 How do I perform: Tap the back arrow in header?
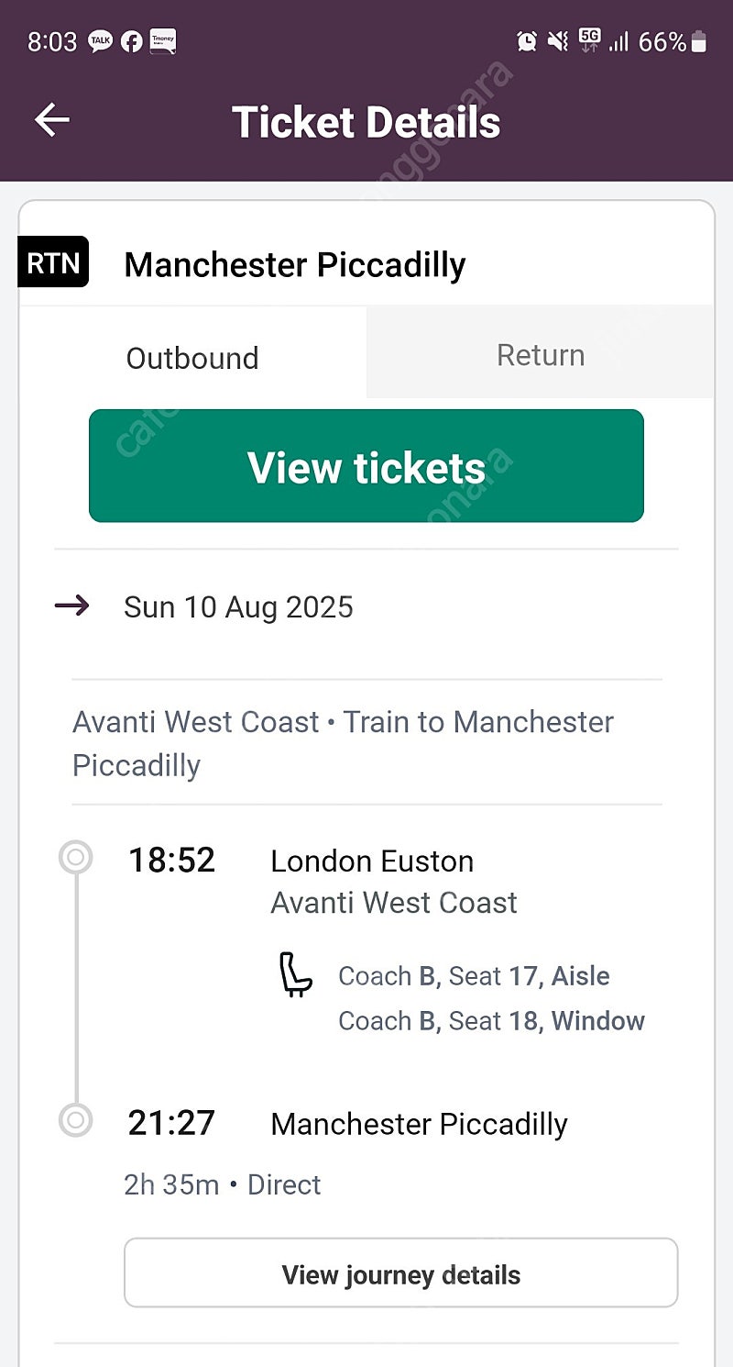tap(52, 120)
